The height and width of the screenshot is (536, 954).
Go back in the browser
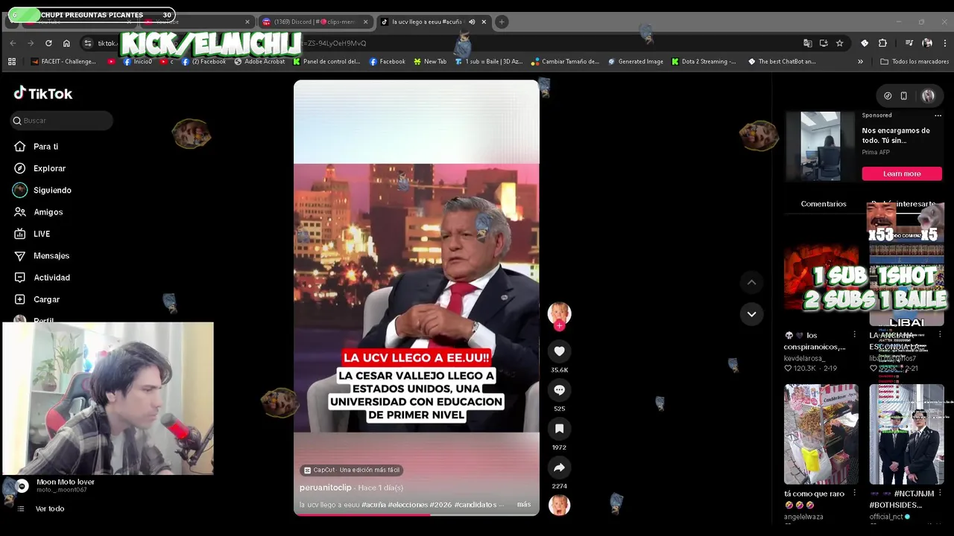click(13, 43)
